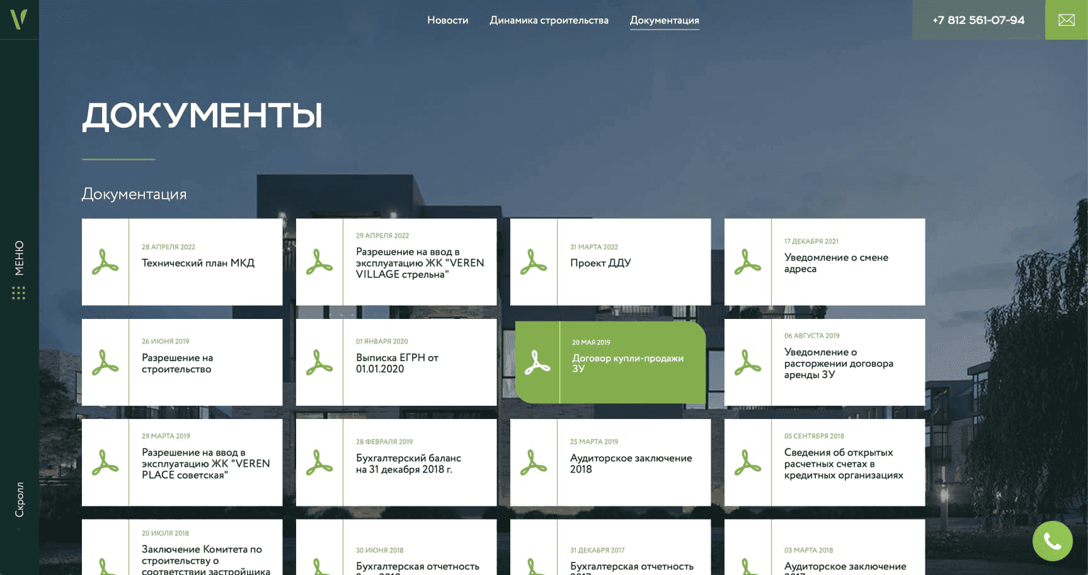Screen dimensions: 1088x575
Task: Open Динамика строительства navigation item
Action: click(x=549, y=20)
